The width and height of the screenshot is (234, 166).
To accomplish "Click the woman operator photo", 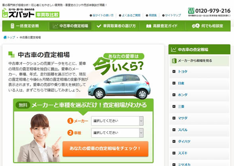I will tap(39, 138).
